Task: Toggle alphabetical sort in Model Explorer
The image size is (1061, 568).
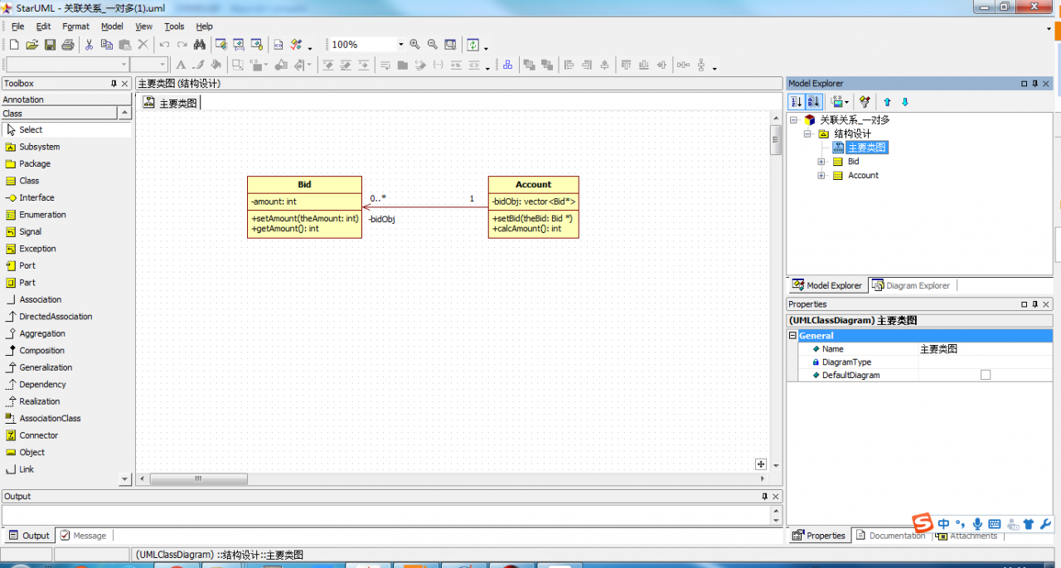Action: tap(813, 102)
